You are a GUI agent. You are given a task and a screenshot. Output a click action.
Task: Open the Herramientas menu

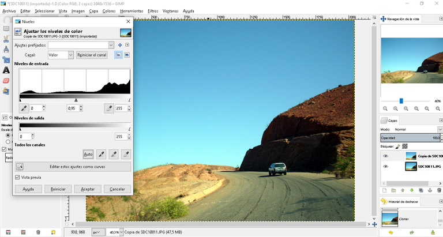tap(132, 11)
